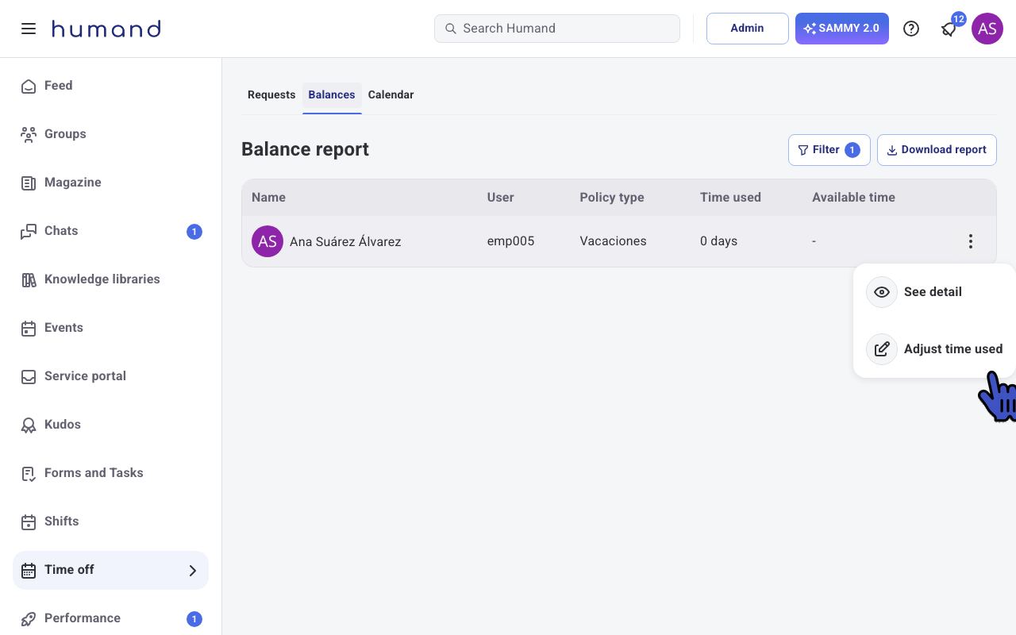Viewport: 1016px width, 635px height.
Task: Open the AS profile avatar in header
Action: 987,29
